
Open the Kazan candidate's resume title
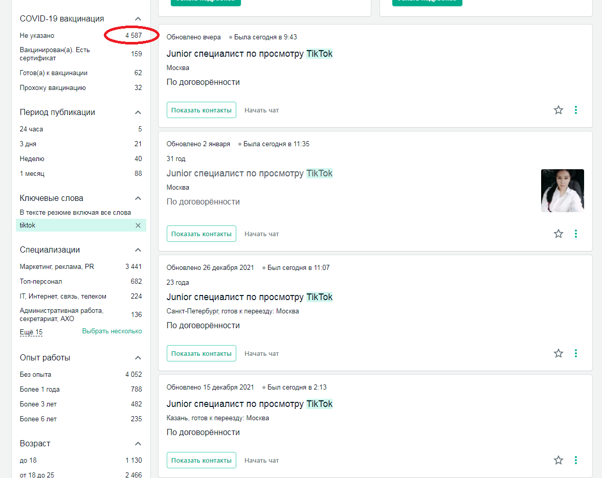tap(250, 404)
